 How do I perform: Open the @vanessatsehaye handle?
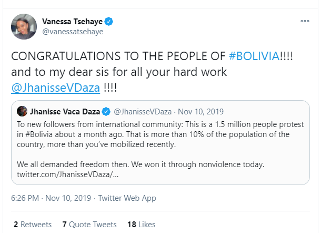[x=73, y=32]
